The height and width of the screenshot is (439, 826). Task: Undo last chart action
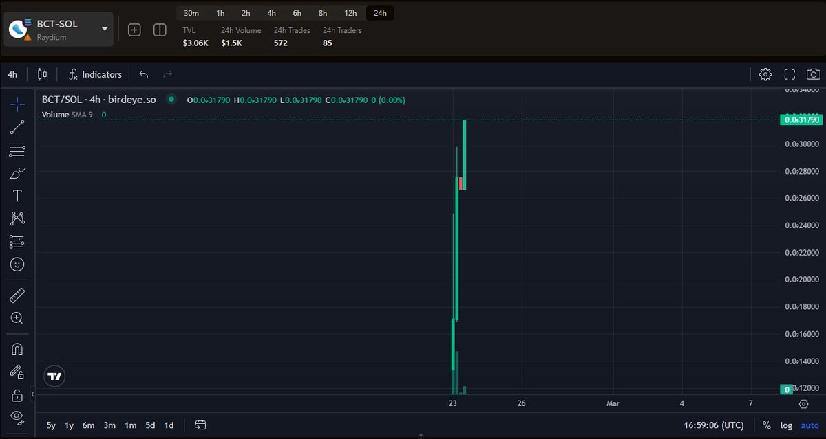tap(144, 74)
